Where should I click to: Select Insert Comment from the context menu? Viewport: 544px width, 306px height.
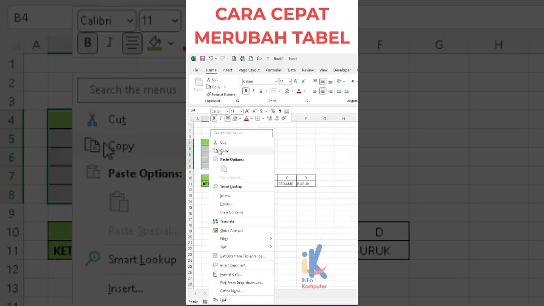click(x=242, y=265)
